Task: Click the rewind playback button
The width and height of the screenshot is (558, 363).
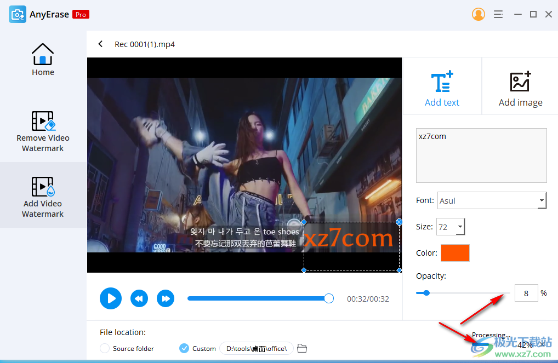Action: [x=139, y=298]
